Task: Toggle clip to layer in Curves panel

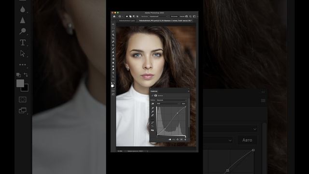Action: [169, 140]
